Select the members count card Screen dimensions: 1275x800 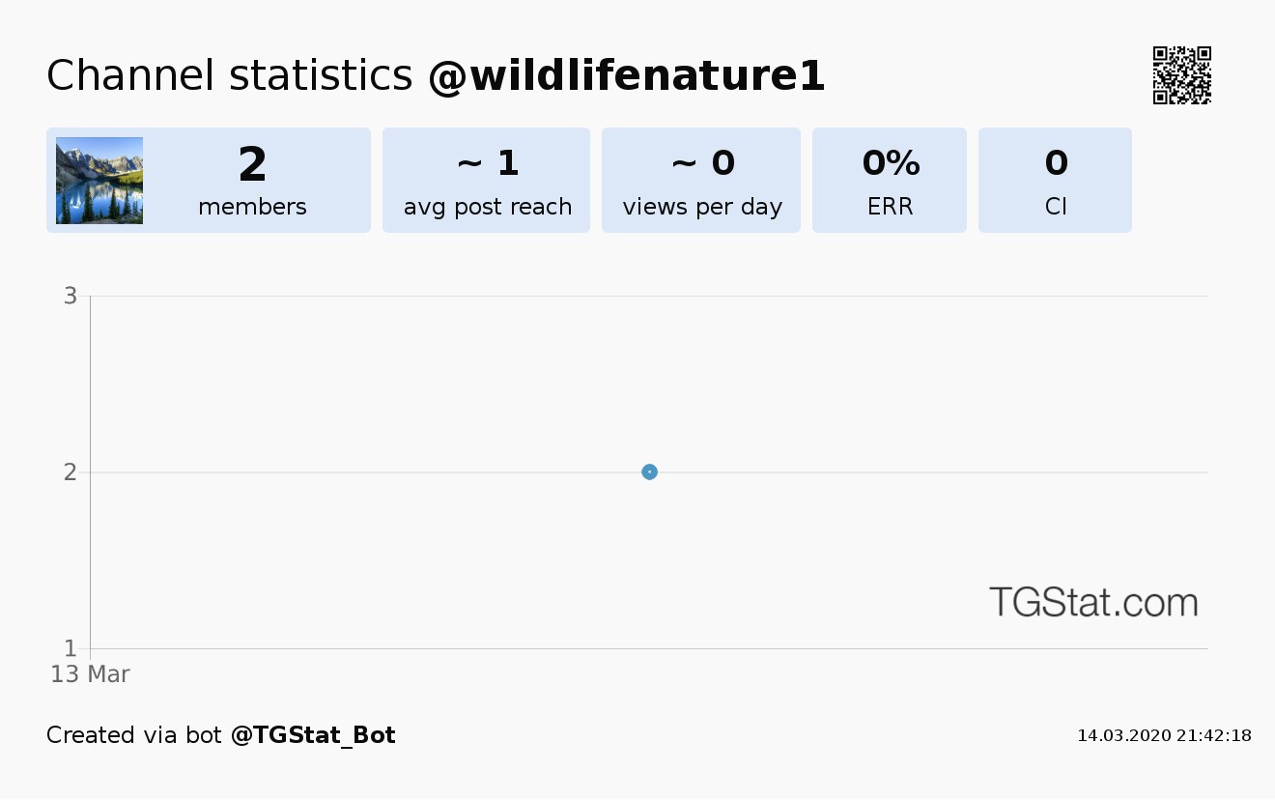tap(209, 181)
